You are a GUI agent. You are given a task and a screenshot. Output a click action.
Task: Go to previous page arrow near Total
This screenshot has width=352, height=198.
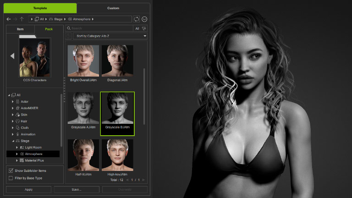pos(127,180)
